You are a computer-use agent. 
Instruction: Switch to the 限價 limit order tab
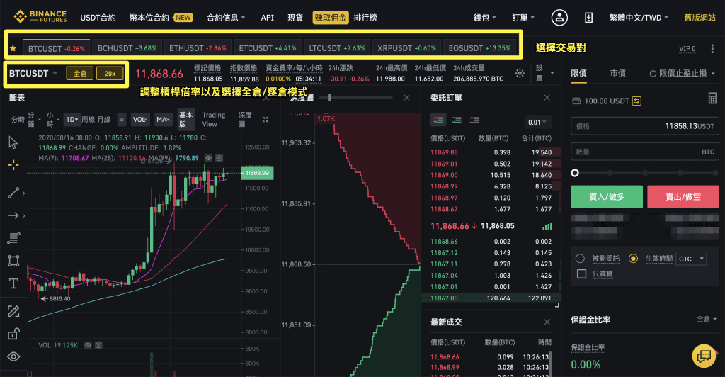coord(578,73)
